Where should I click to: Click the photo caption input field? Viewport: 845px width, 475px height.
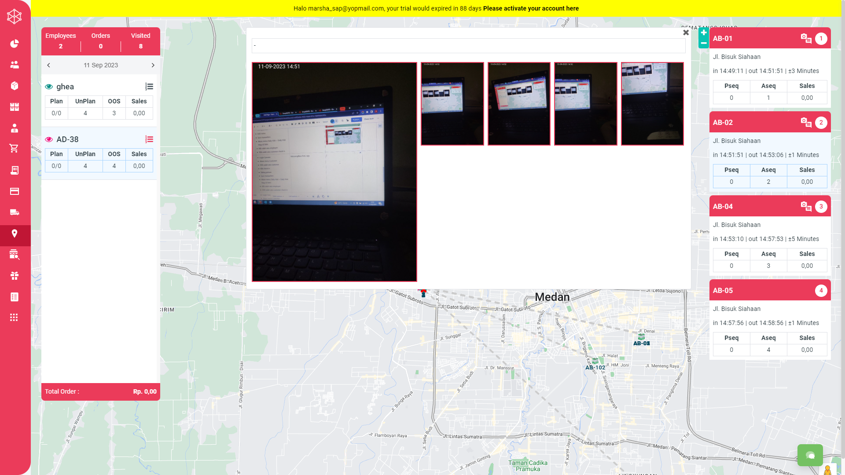coord(468,46)
